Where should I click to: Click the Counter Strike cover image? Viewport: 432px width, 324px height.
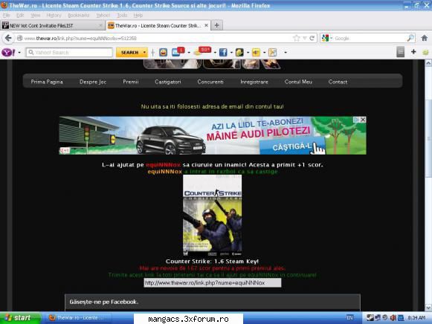pos(213,215)
